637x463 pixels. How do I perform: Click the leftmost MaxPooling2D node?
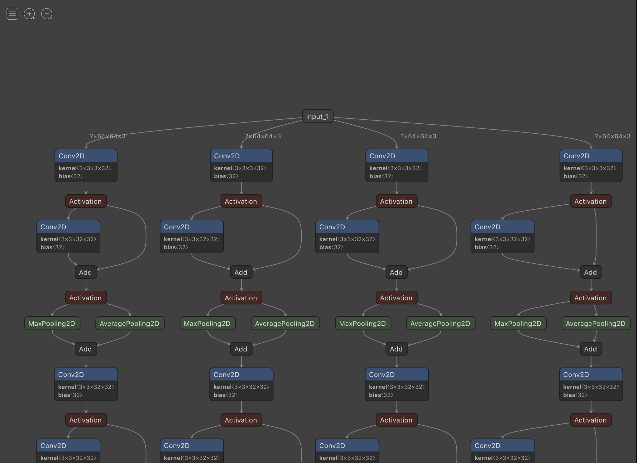(x=52, y=323)
